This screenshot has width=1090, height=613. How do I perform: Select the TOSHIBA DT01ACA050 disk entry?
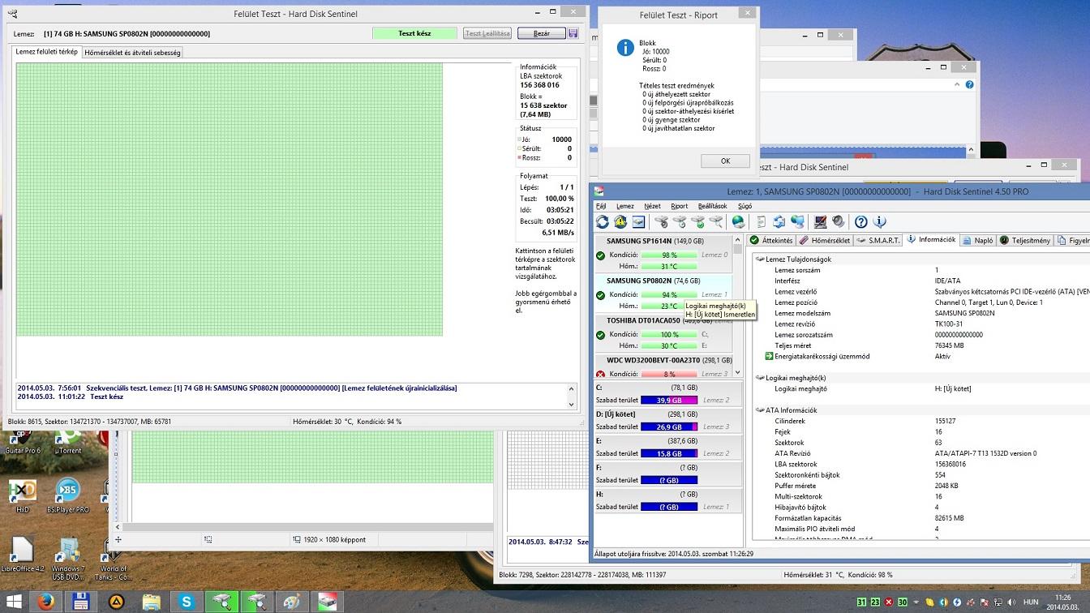point(663,333)
